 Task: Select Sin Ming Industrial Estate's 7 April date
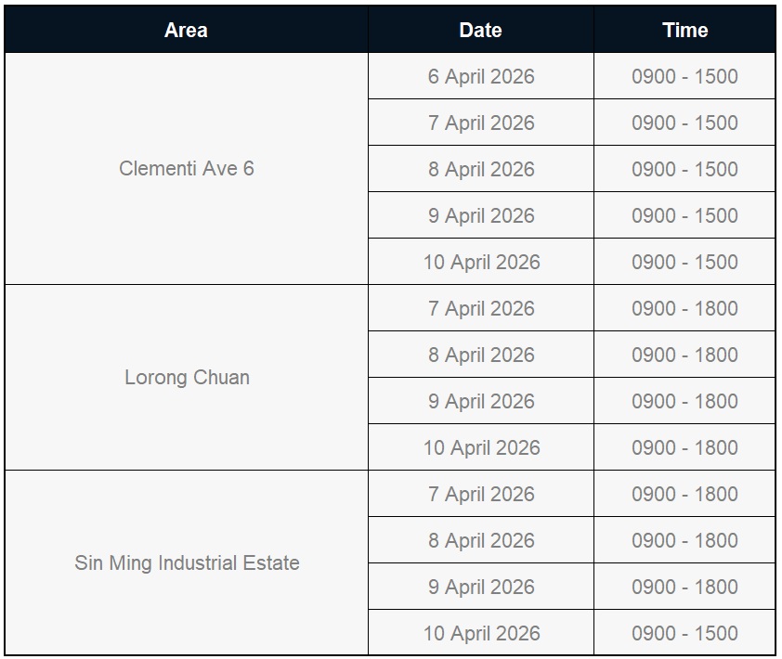coord(480,494)
